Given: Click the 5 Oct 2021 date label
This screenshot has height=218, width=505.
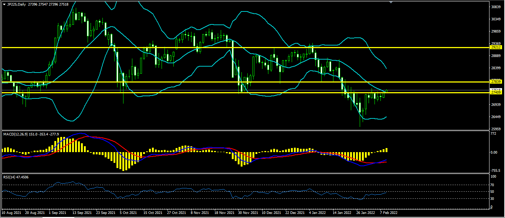Looking at the screenshot, I should [x=129, y=213].
